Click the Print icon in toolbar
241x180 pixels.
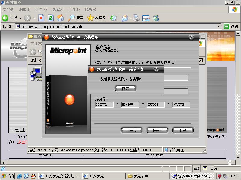(136, 18)
